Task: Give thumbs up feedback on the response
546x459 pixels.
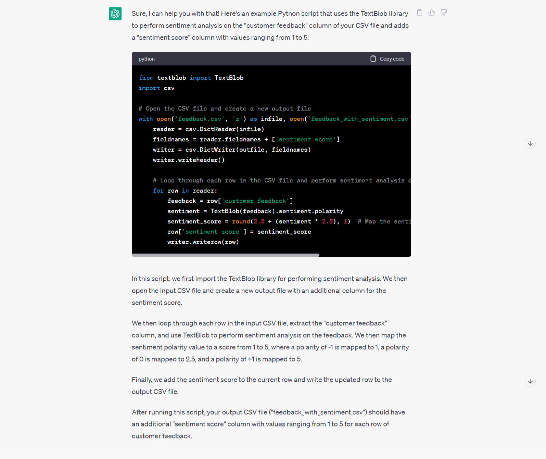Action: coord(431,12)
